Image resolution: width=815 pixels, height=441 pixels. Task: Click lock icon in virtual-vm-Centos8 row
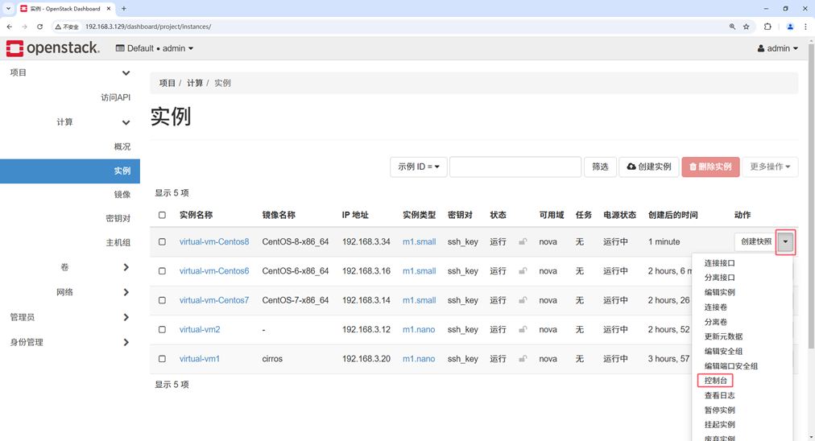(x=523, y=241)
